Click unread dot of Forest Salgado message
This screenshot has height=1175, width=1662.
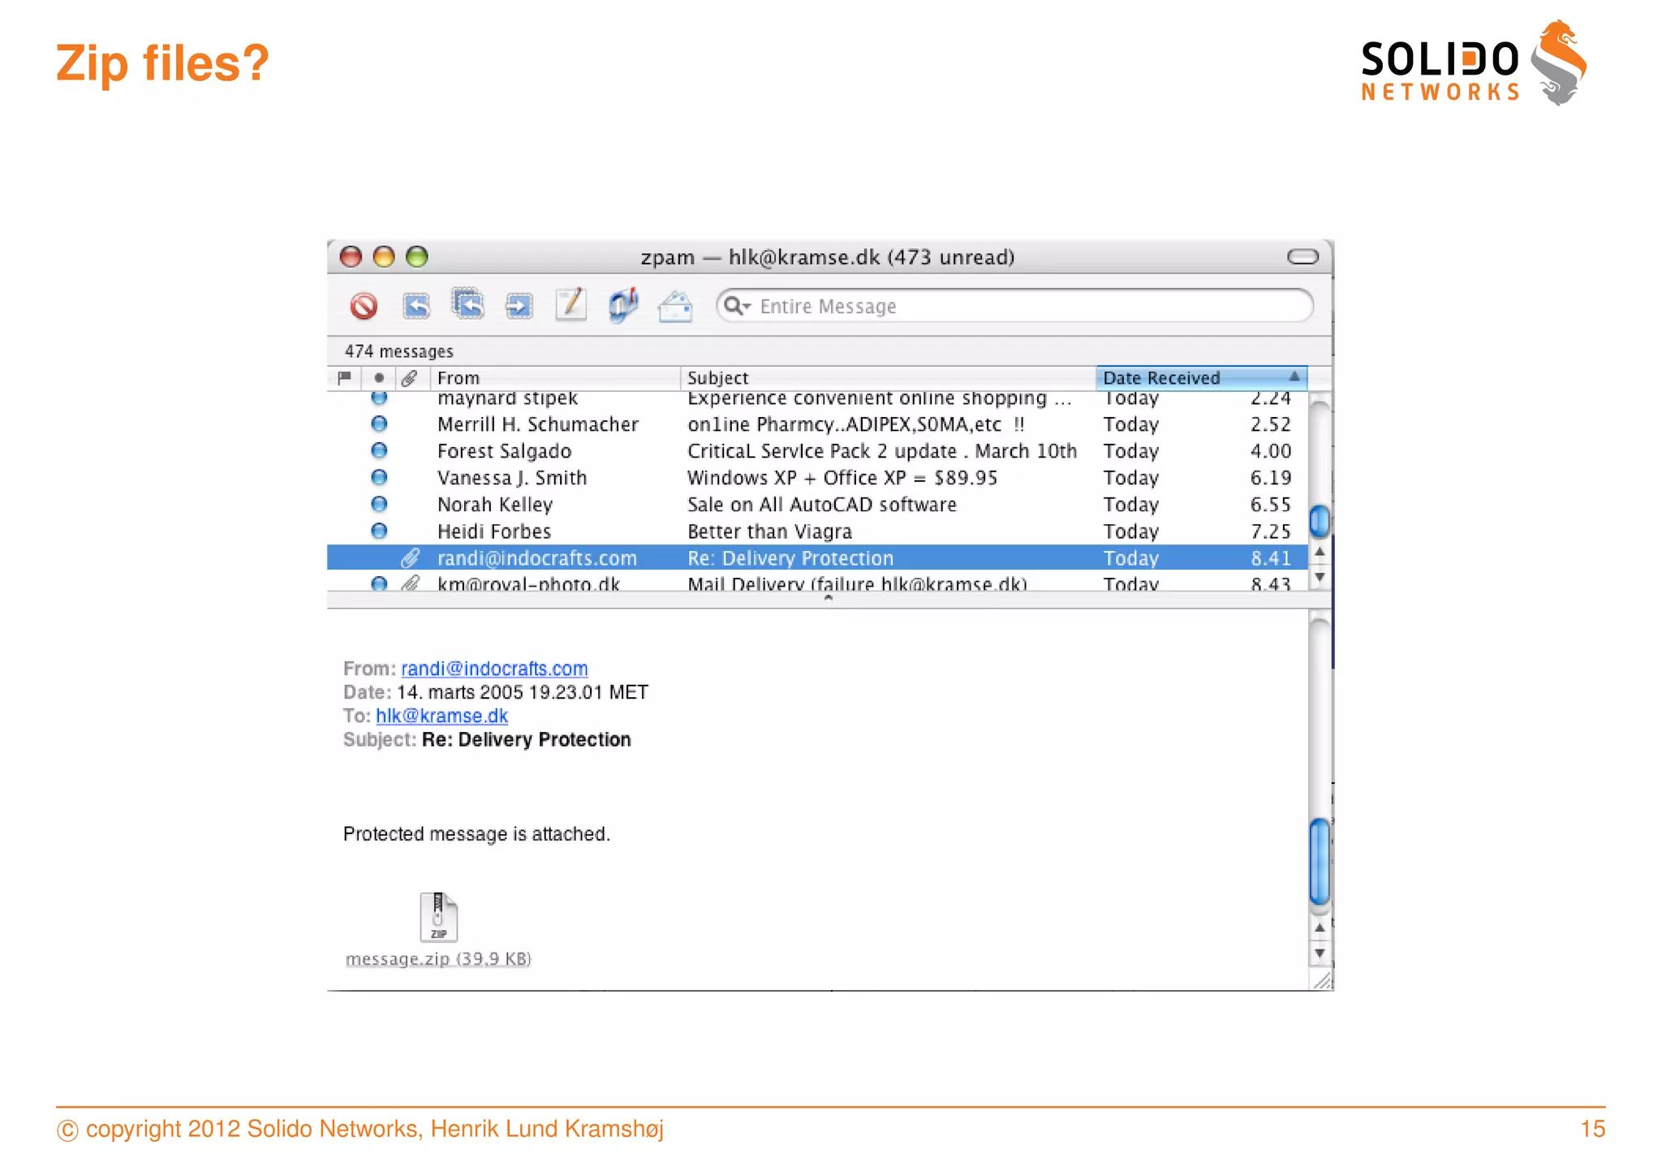(x=379, y=450)
